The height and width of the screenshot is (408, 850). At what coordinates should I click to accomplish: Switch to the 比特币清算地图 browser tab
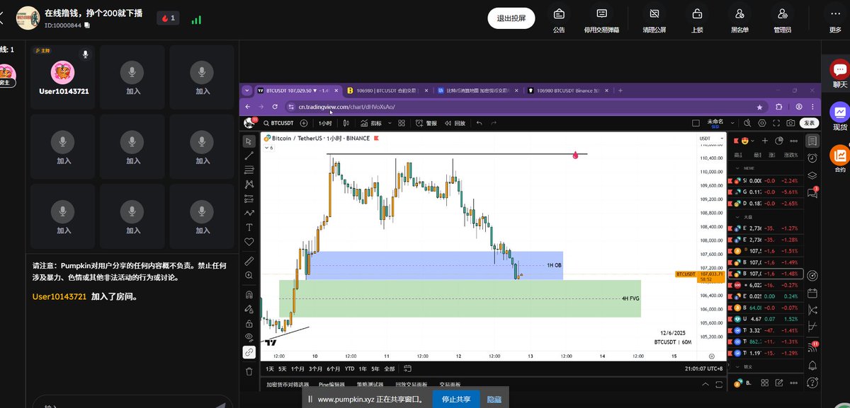(x=476, y=91)
